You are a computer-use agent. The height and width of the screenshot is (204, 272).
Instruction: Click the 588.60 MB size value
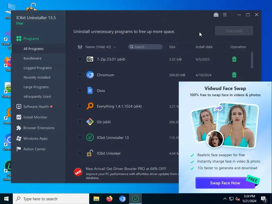177,75
